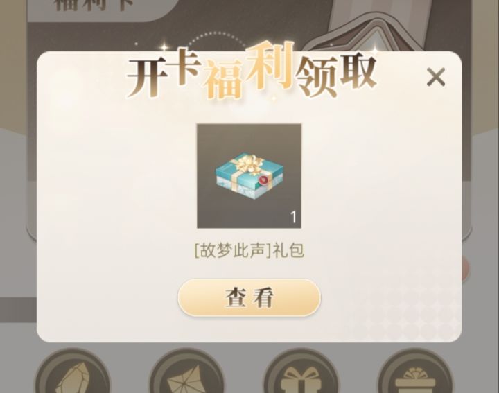Viewport: 499px width, 393px height.
Task: Tap the 查看 button
Action: click(249, 298)
